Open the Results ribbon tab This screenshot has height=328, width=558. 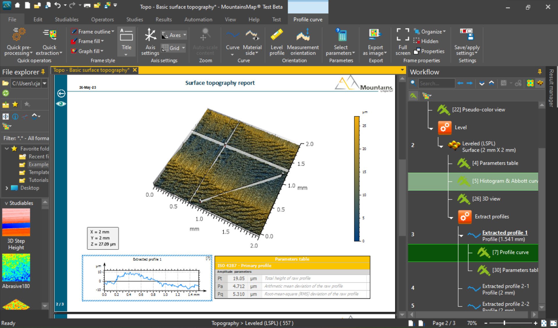164,19
